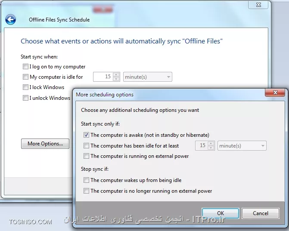Increase idle minutes in More scheduling options
Screen dimensions: 289x231
tap(211, 144)
